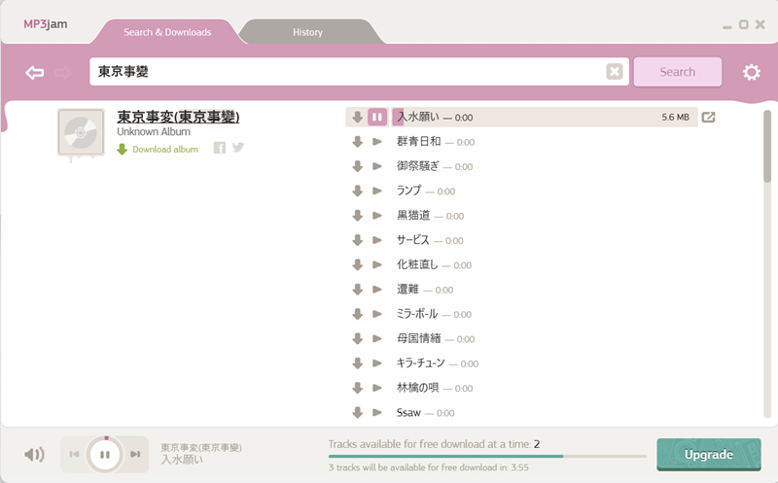Play the track 林檎の唄
The image size is (778, 483).
(377, 388)
